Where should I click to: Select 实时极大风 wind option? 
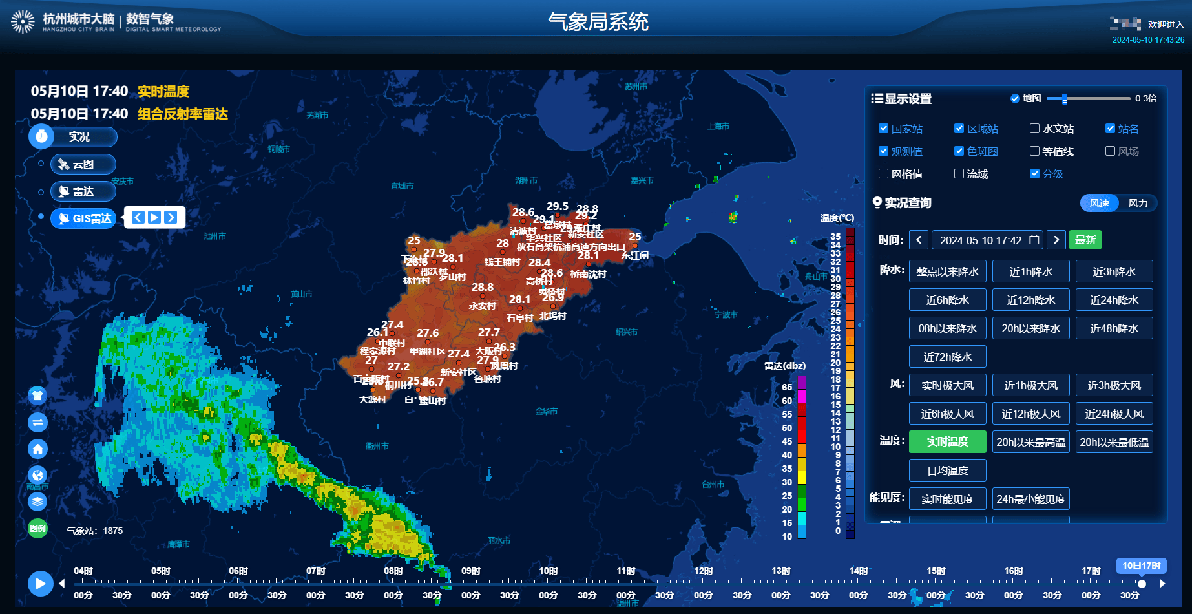[x=948, y=385]
